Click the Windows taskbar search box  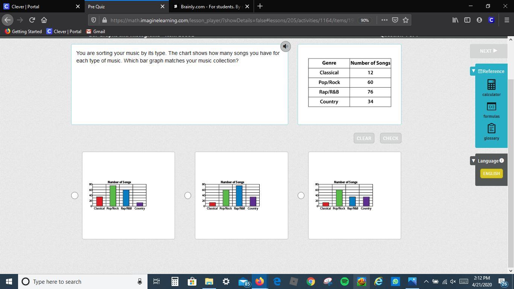coord(82,281)
